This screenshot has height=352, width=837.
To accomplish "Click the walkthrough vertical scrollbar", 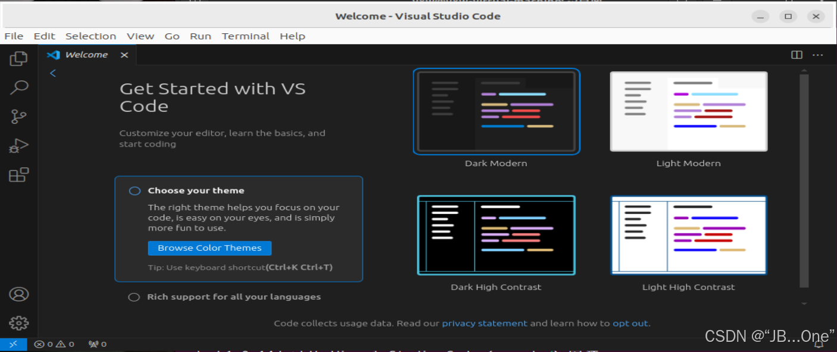I will tap(804, 180).
